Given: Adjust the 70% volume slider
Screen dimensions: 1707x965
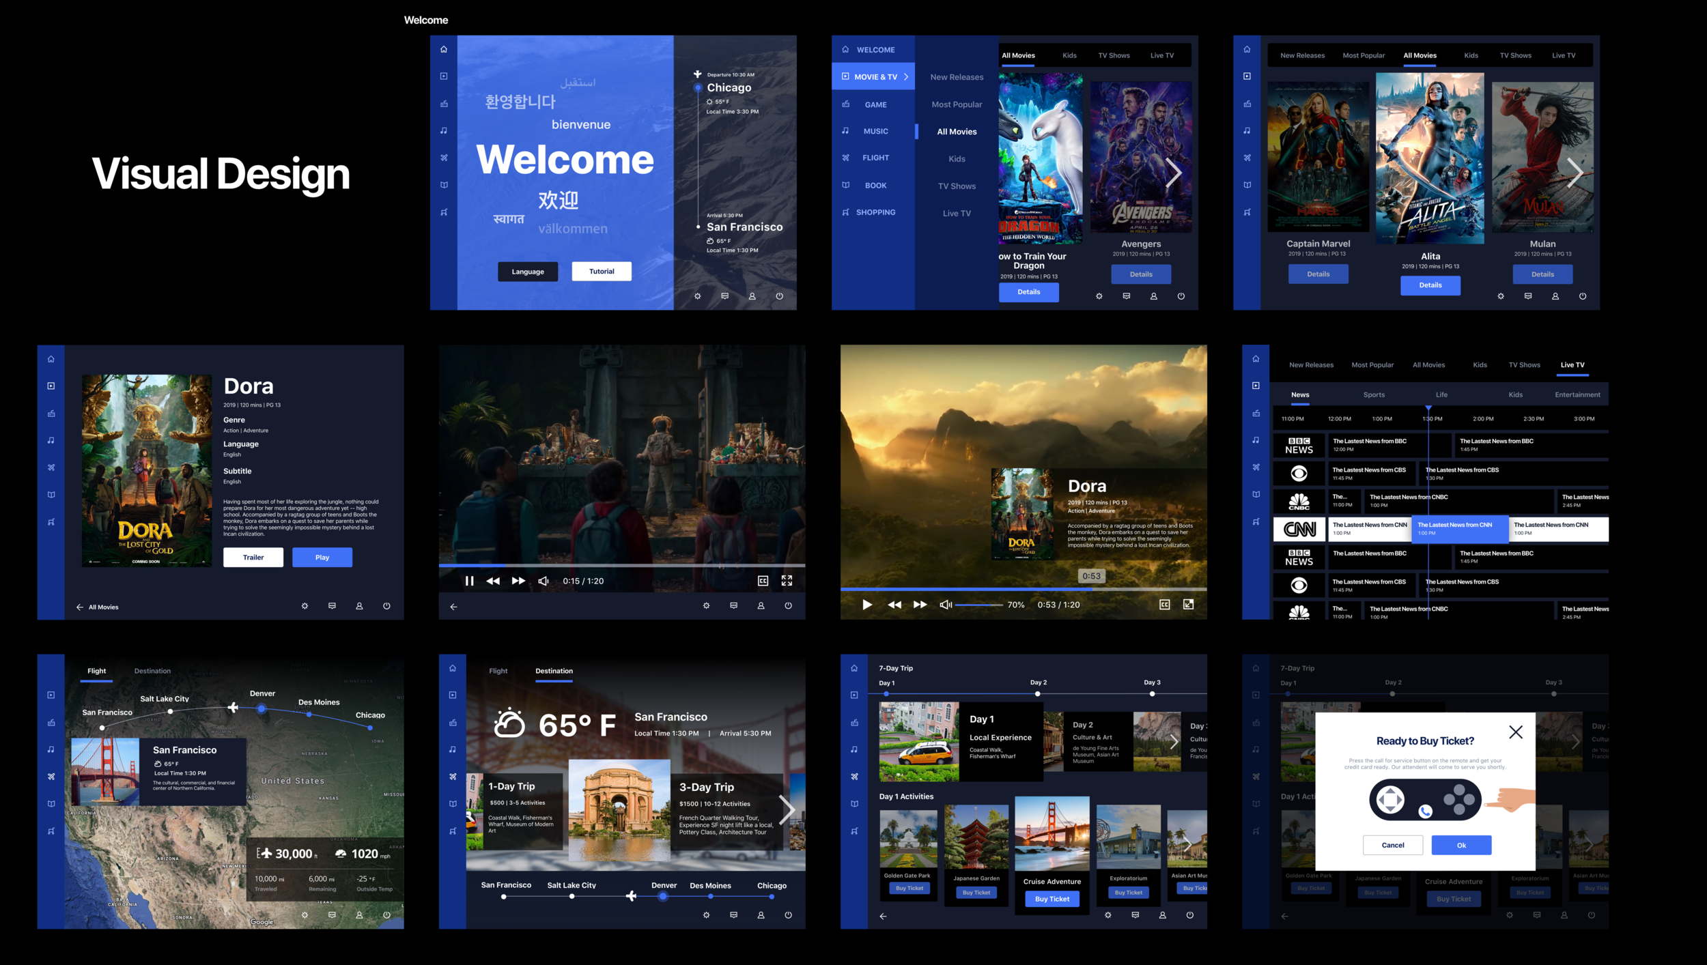Looking at the screenshot, I should coord(978,605).
